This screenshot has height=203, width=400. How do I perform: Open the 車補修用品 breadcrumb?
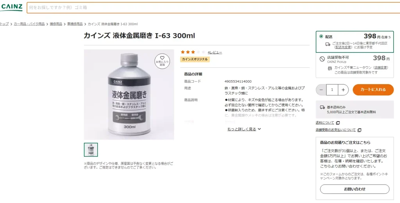pos(75,24)
